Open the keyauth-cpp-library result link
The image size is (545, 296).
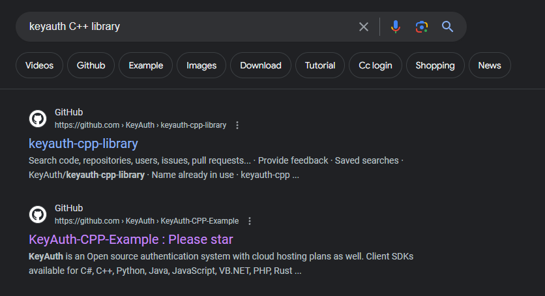(83, 144)
